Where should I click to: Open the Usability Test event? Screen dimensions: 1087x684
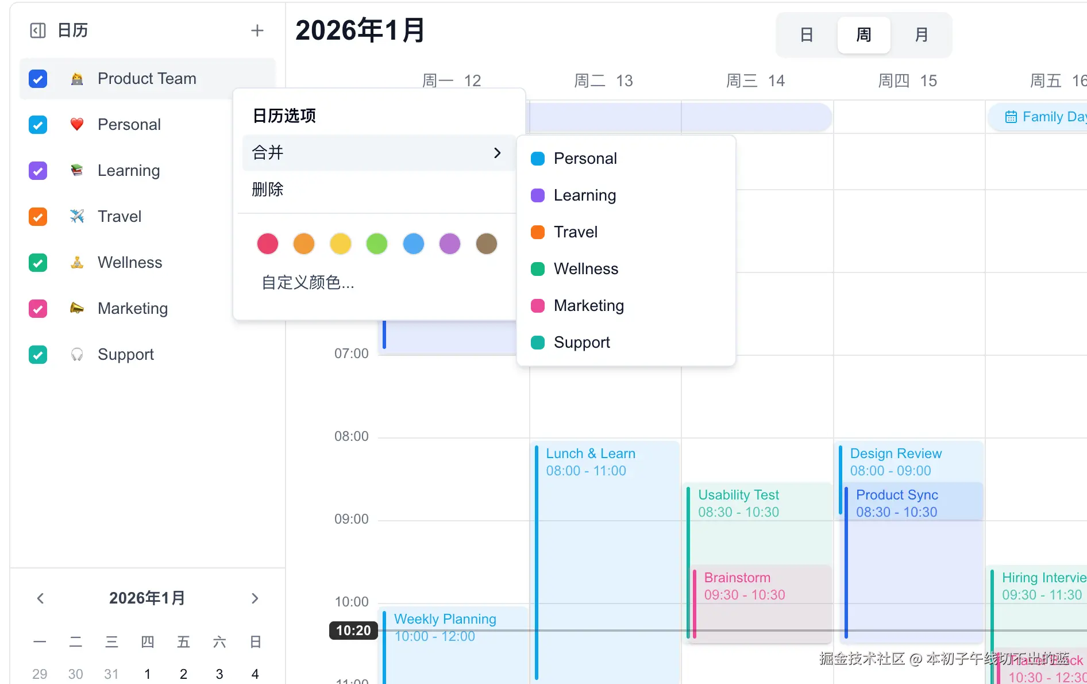coord(758,523)
